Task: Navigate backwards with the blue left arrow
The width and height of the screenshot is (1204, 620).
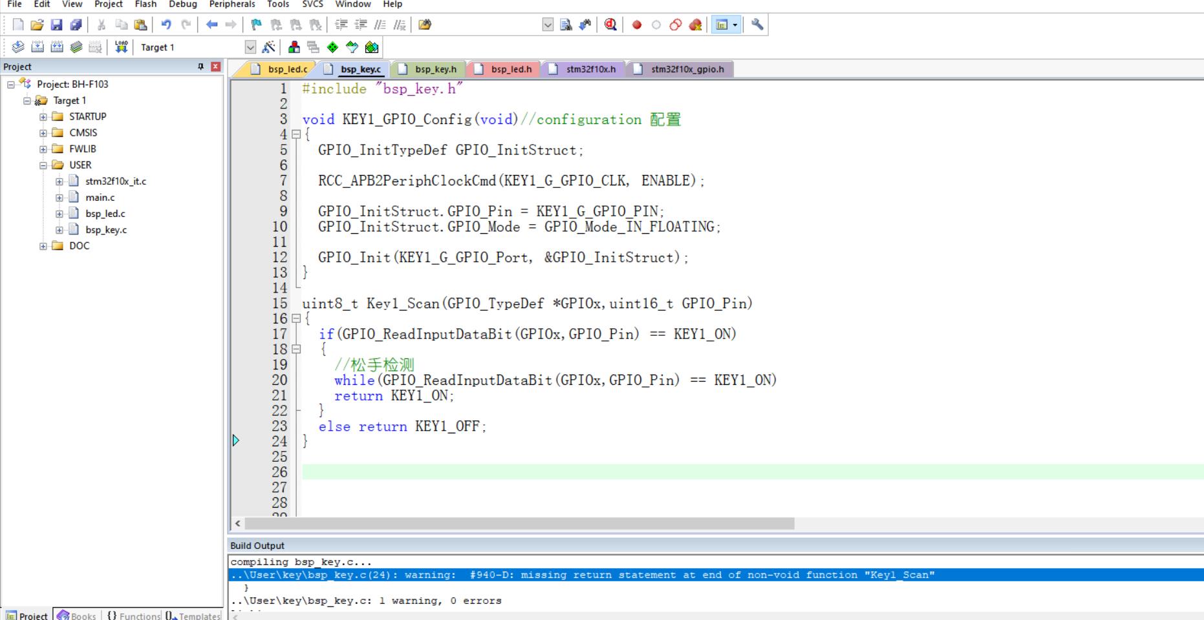Action: coord(211,25)
